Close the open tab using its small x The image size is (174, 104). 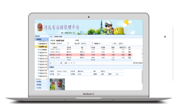tap(63, 37)
